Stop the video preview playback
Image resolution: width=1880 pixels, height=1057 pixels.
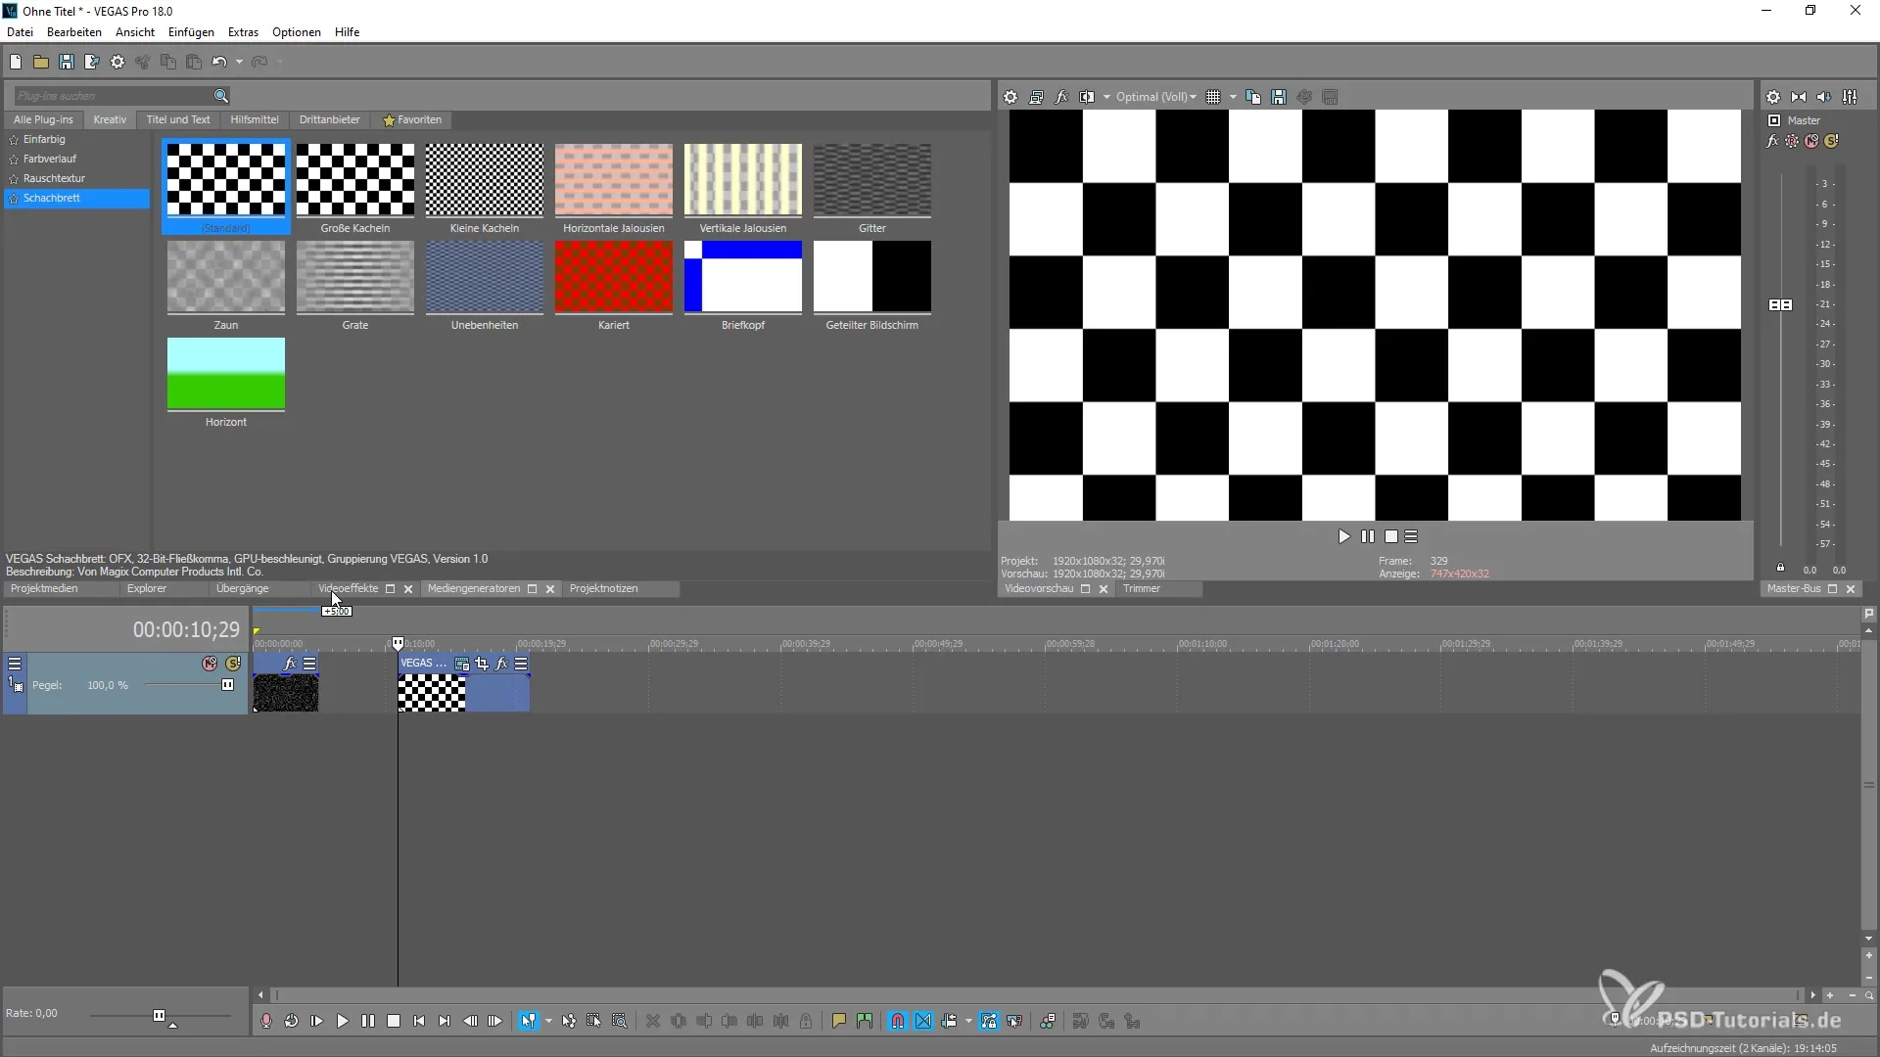pyautogui.click(x=1391, y=536)
